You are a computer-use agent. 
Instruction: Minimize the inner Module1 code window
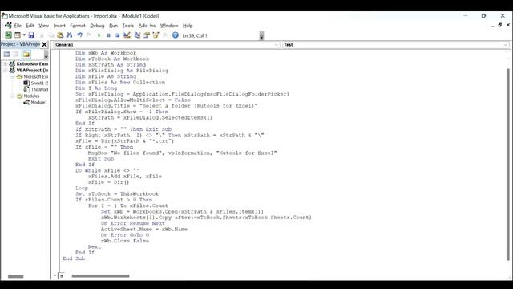pos(493,25)
